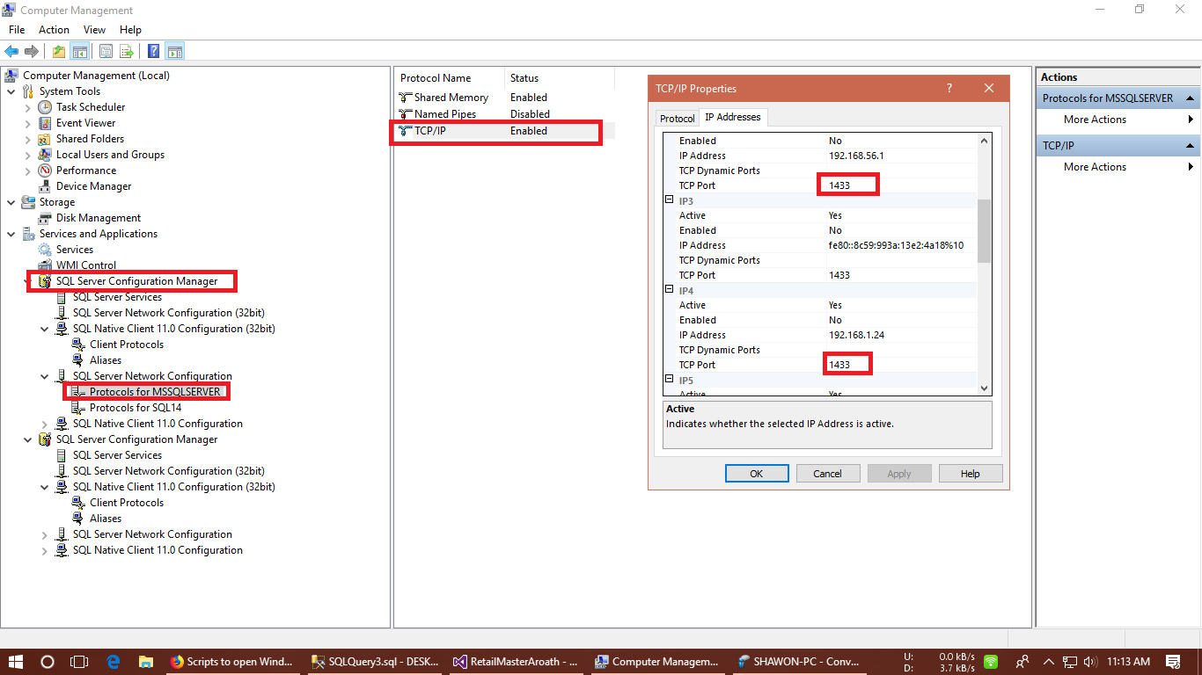
Task: Open File Explorer from the taskbar
Action: [x=145, y=662]
